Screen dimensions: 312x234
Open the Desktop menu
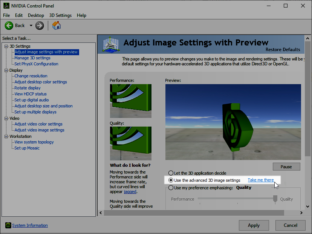click(36, 15)
